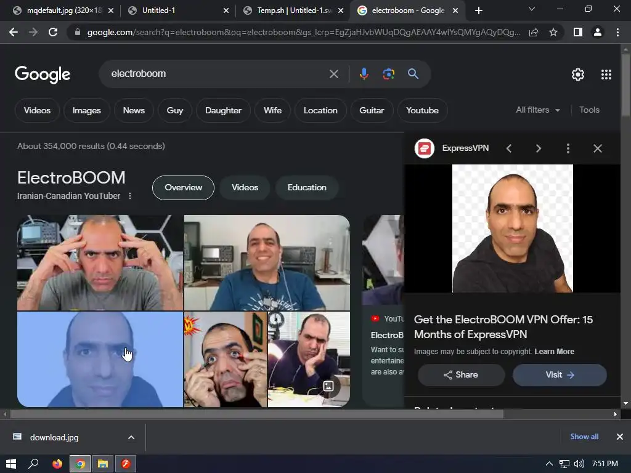Clear the search box with the X
631x473 pixels.
(x=333, y=74)
